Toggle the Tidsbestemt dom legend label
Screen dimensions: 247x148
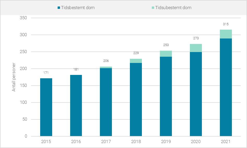(78, 8)
